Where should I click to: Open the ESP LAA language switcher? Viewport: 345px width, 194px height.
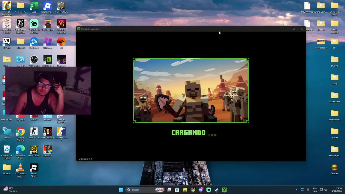pyautogui.click(x=315, y=190)
